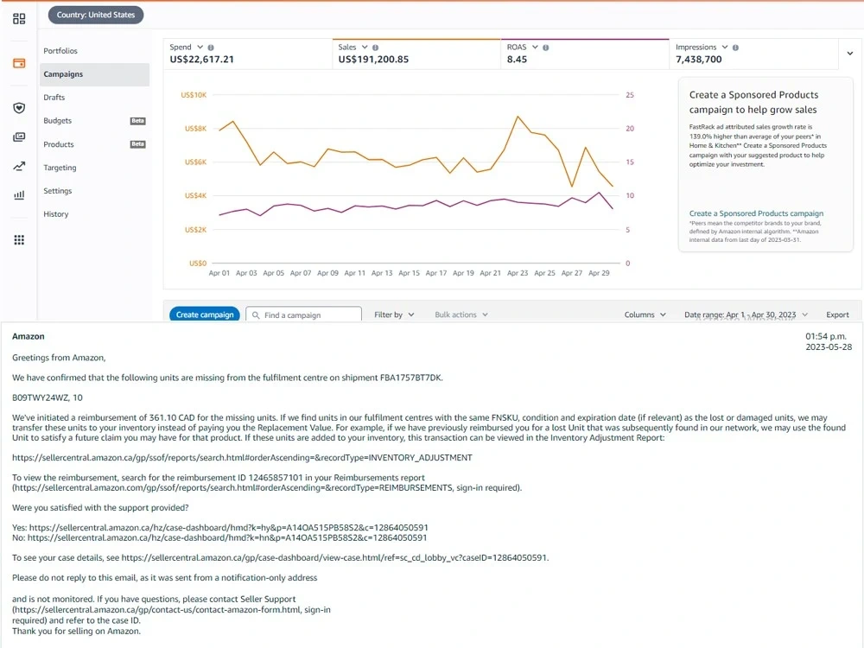Click the US$10K label on chart axis
Viewport: 864px width, 648px height.
(x=194, y=95)
